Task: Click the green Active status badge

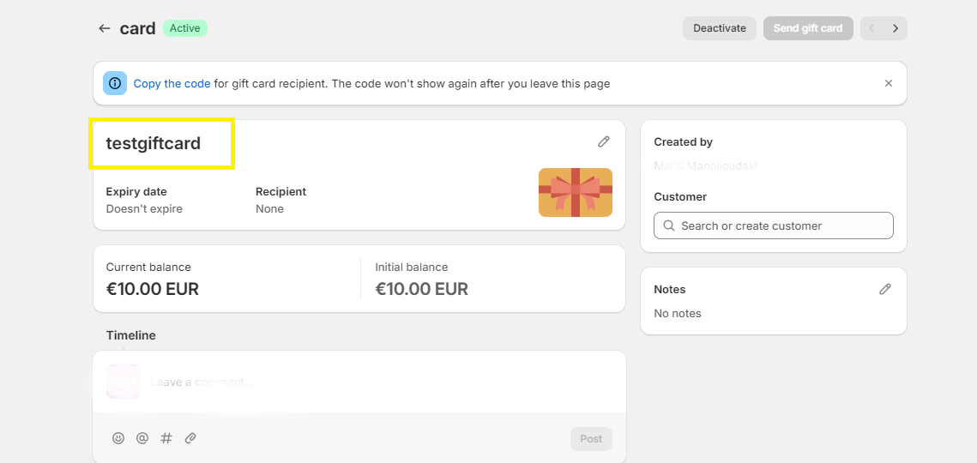Action: (185, 28)
